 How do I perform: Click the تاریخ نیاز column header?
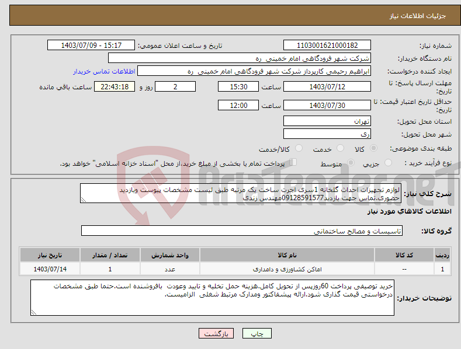tap(50, 255)
